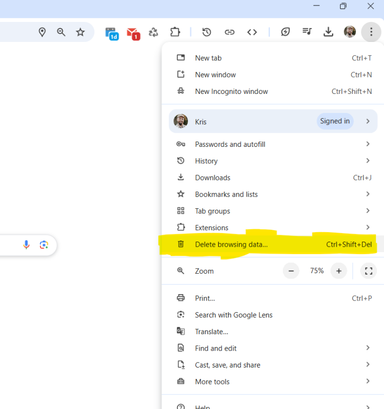Click the Signed in button for Kris
This screenshot has width=384, height=409.
[x=334, y=121]
